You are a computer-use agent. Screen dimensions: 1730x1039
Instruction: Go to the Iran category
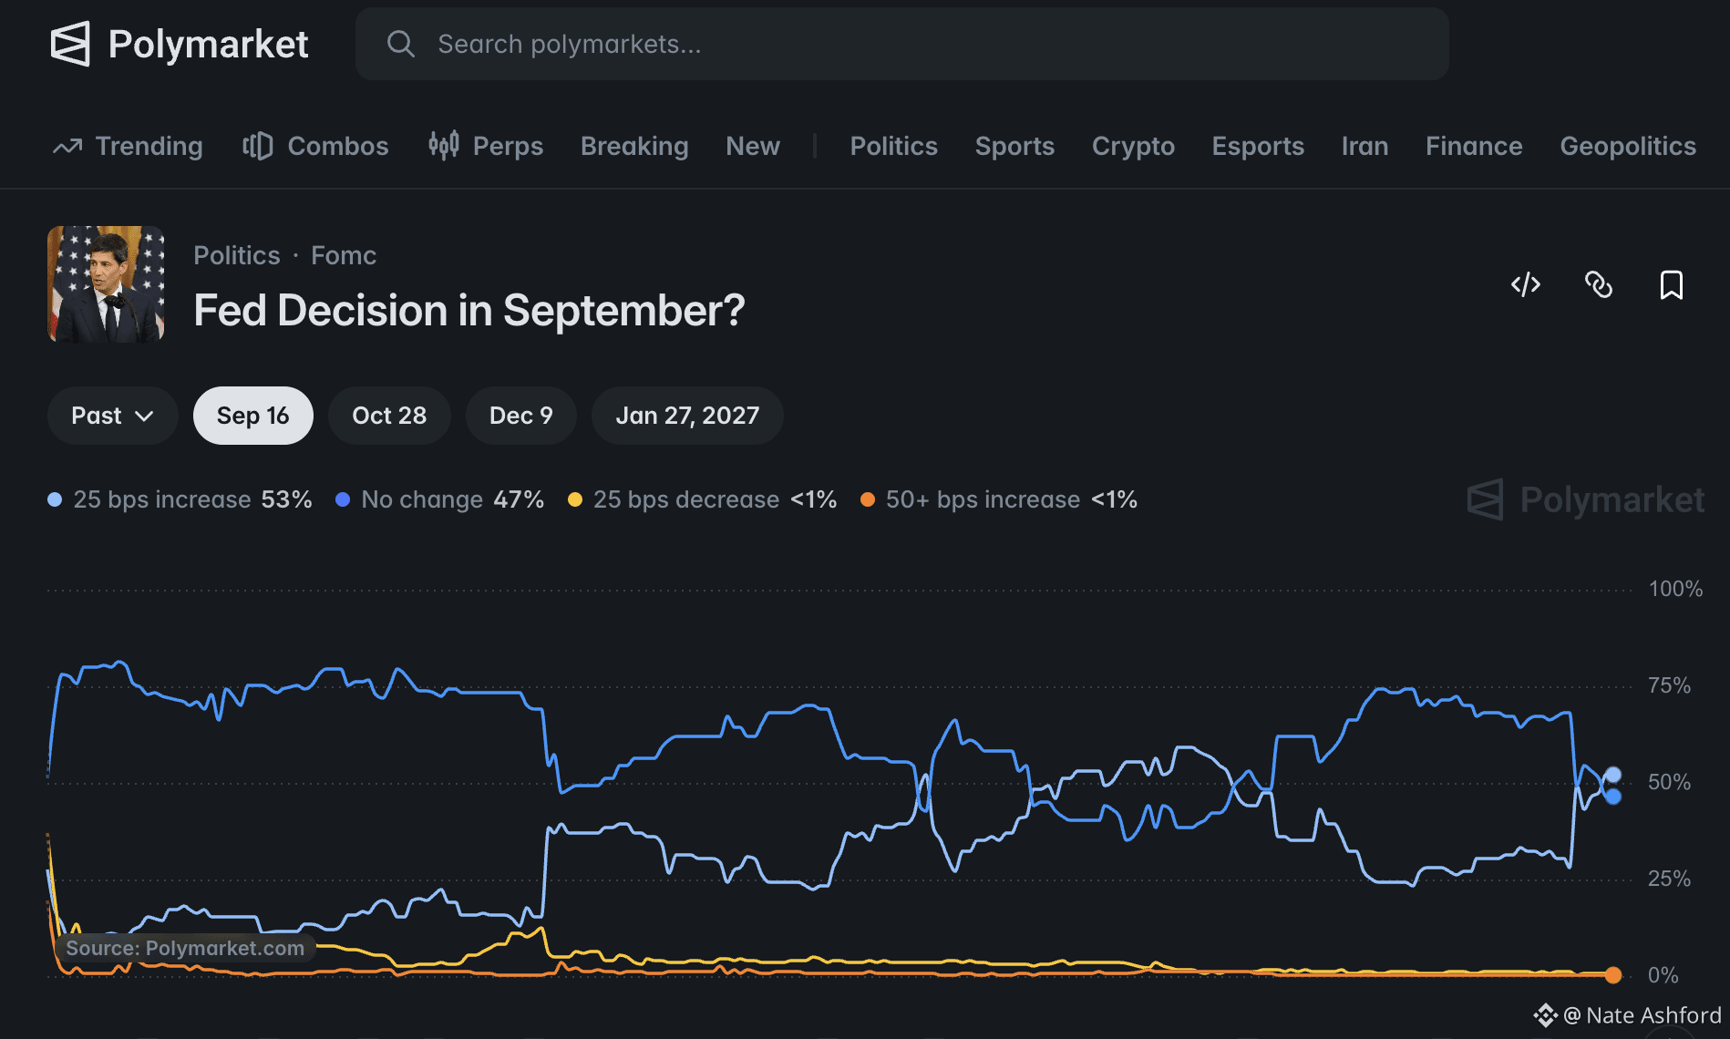[1364, 146]
